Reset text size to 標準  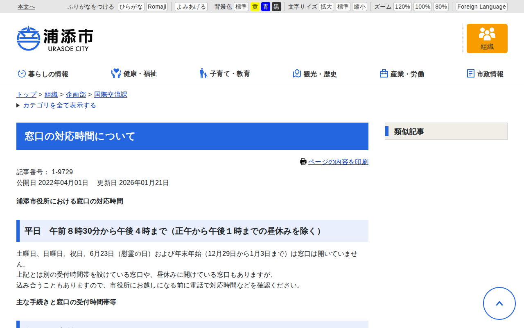343,7
